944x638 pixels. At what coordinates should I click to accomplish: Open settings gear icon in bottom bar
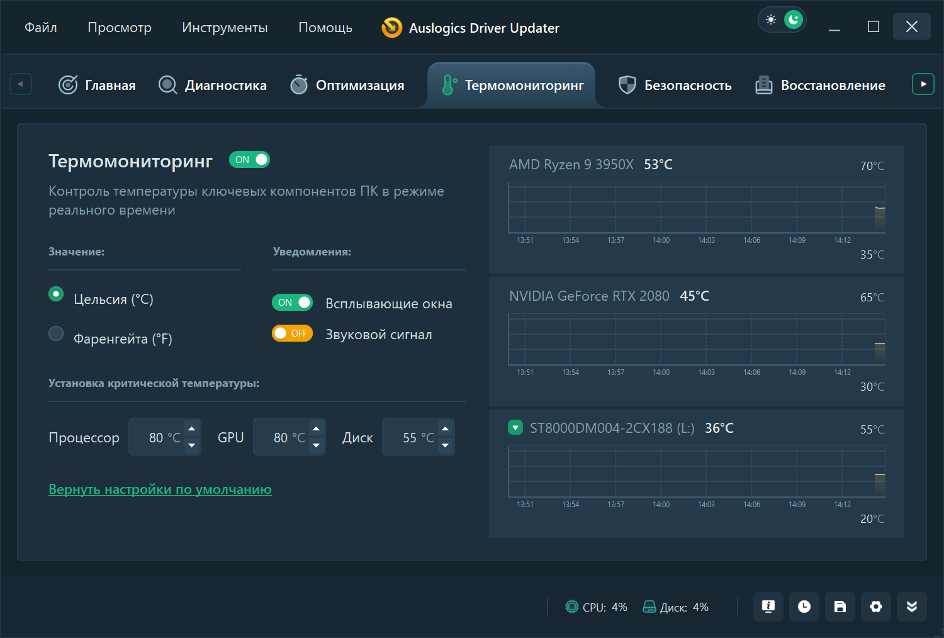876,607
